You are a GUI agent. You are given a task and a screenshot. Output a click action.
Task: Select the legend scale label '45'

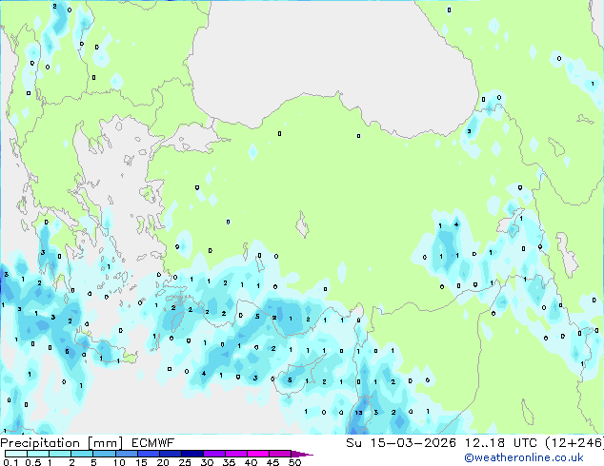[x=272, y=462]
